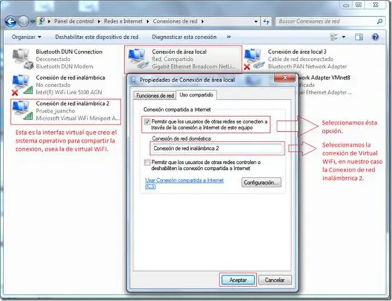Click Diagnosticar esta conexión

pyautogui.click(x=184, y=37)
